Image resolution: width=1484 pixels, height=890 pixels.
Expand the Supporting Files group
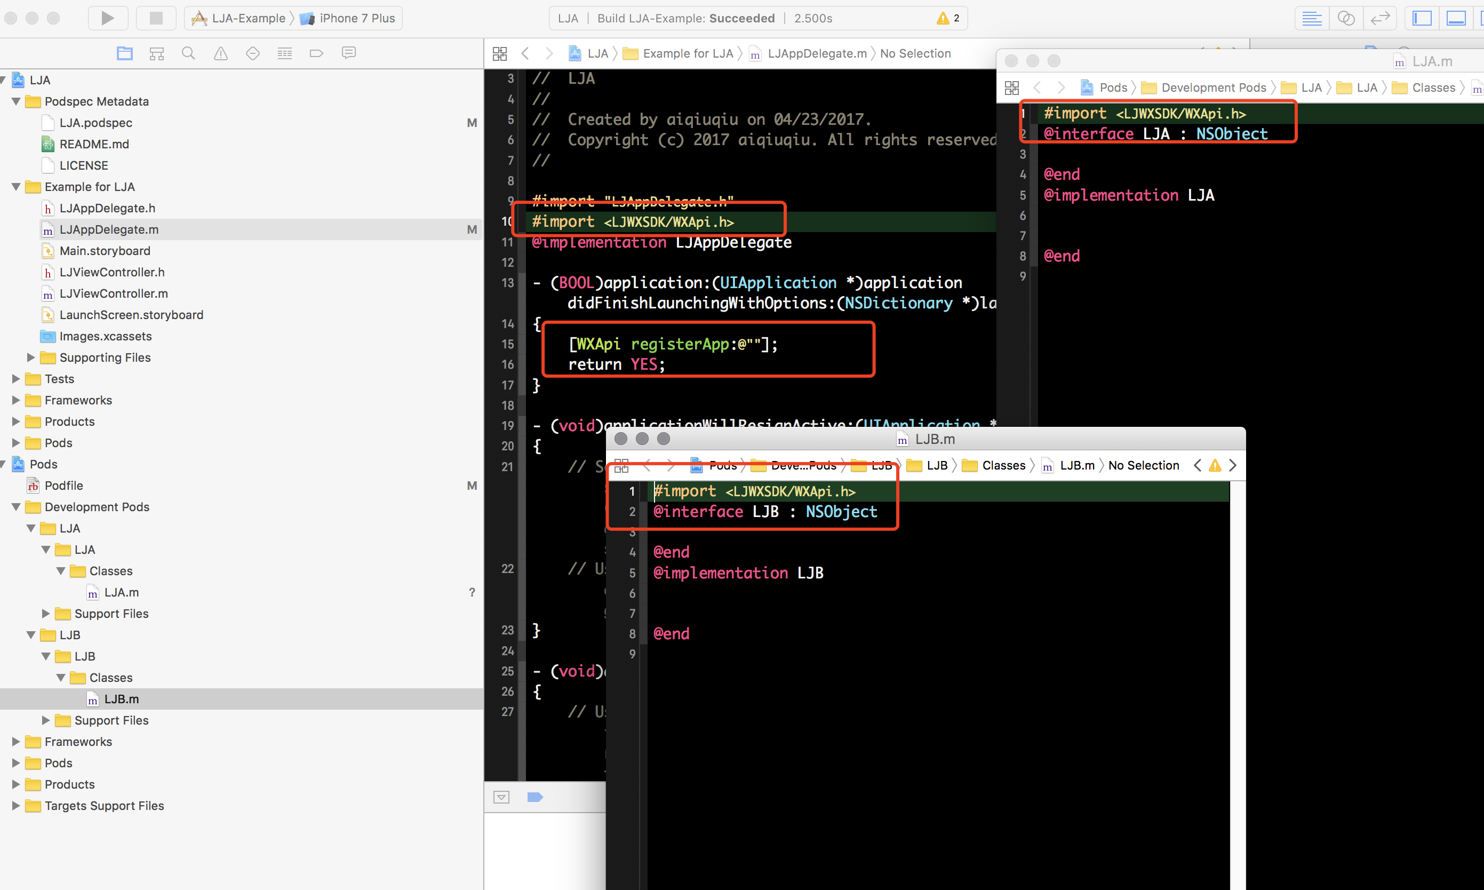tap(31, 357)
